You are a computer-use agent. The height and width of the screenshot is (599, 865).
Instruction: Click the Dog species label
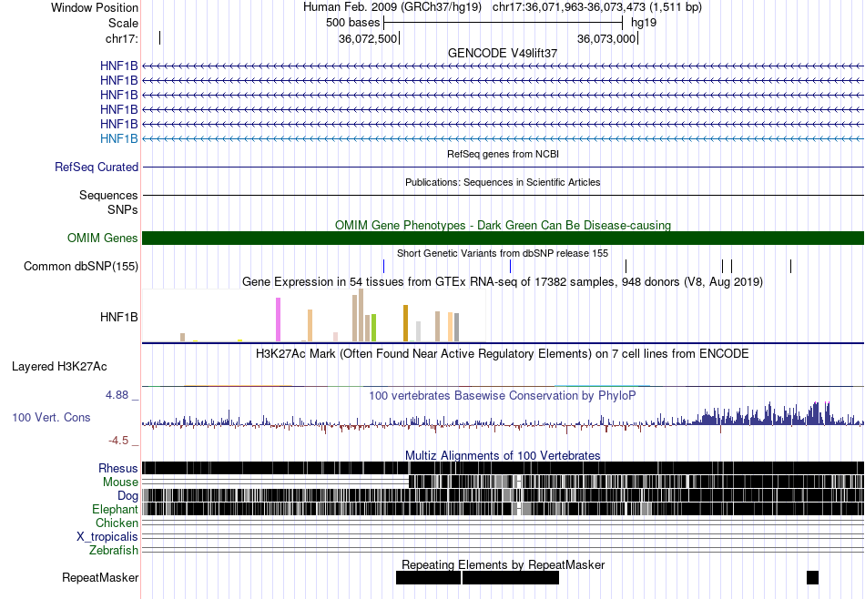coord(128,496)
